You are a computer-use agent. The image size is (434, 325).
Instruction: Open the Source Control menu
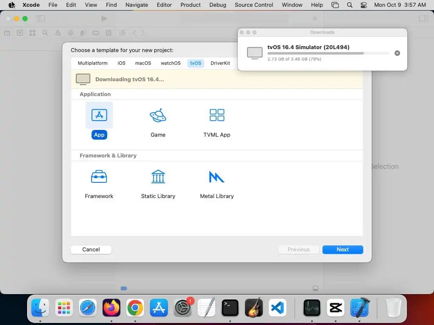[x=254, y=5]
